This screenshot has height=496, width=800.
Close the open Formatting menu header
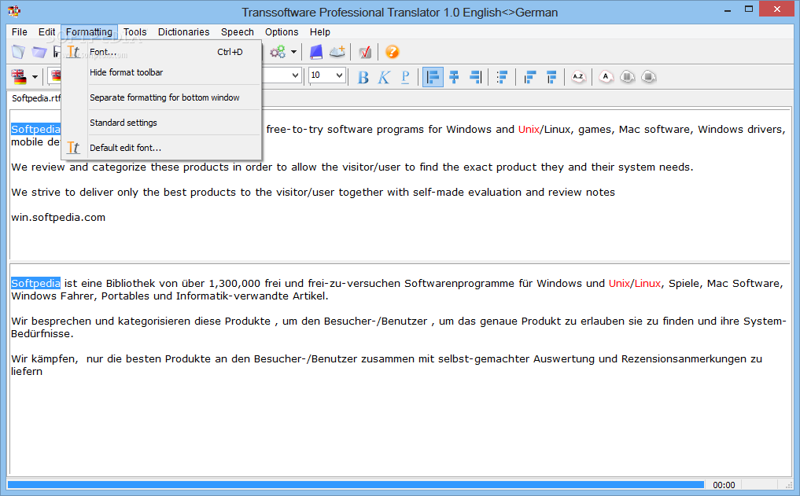(x=90, y=31)
